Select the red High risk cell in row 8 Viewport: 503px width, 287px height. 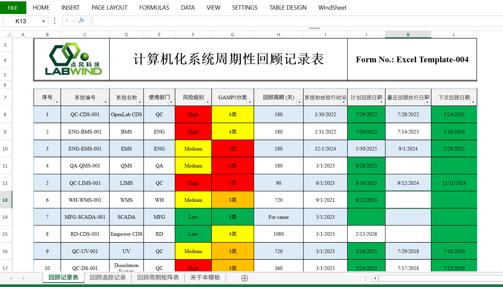[x=193, y=115]
